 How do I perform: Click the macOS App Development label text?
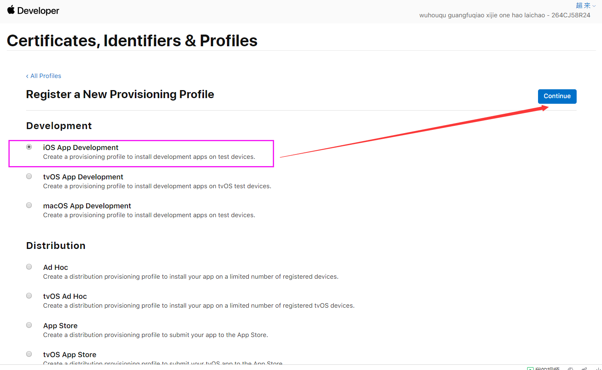[87, 206]
